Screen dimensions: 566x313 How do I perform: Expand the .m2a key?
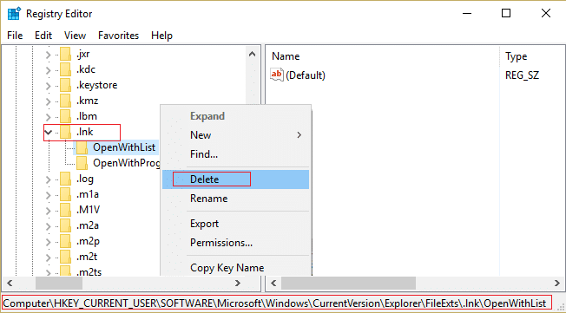point(48,226)
